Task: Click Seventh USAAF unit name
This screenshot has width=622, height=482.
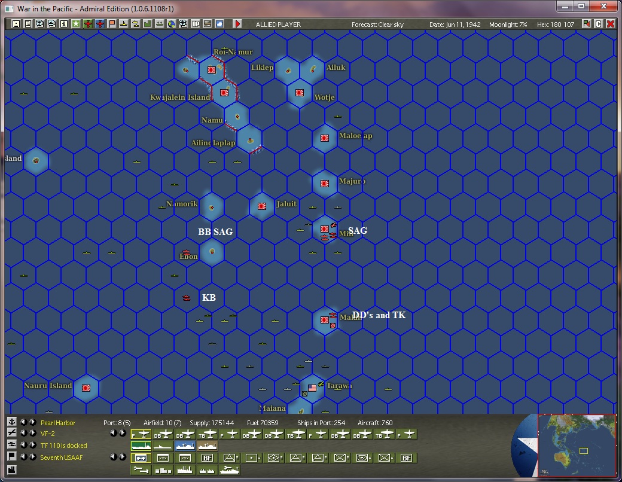Action: tap(62, 457)
